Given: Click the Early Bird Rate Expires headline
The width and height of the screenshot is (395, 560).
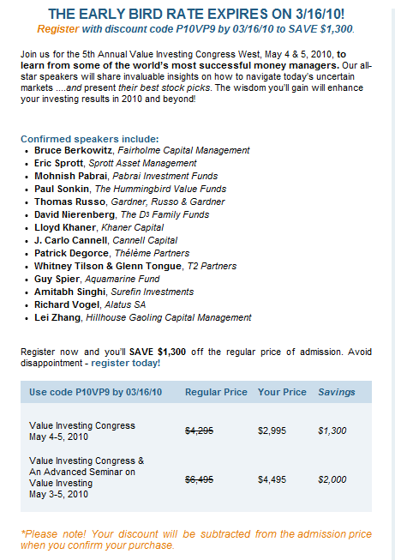Looking at the screenshot, I should tap(196, 15).
